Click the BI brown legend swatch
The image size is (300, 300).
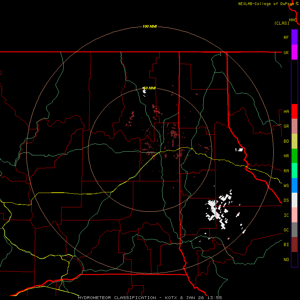[x=294, y=245]
